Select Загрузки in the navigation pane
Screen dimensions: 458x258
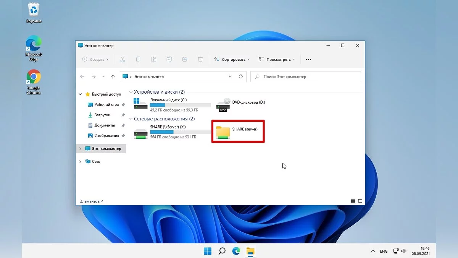click(x=102, y=115)
